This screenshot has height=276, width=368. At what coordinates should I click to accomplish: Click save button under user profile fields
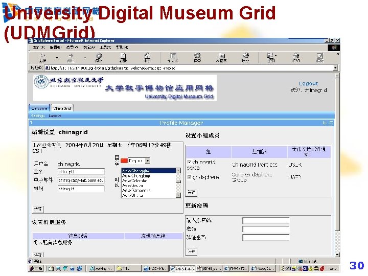[38, 209]
